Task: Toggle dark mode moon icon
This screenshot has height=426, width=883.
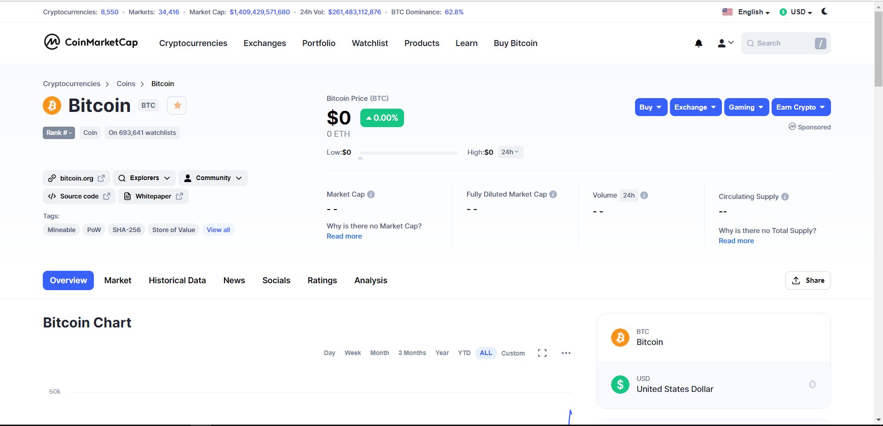Action: 825,12
